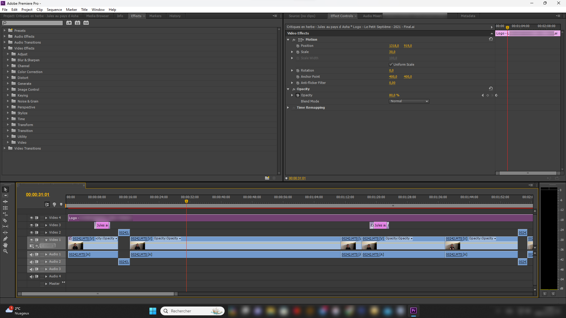This screenshot has height=318, width=566.
Task: Expand the Audio Effects folder
Action: tap(5, 36)
